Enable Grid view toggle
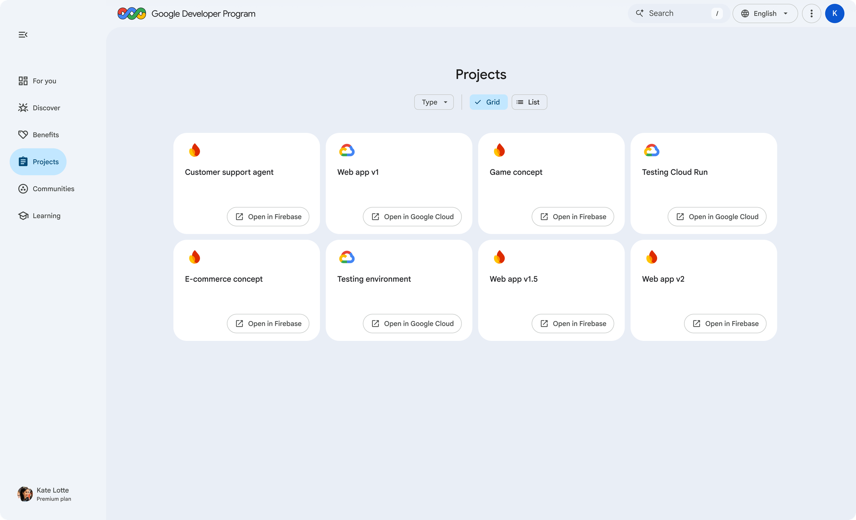The width and height of the screenshot is (856, 520). 488,102
